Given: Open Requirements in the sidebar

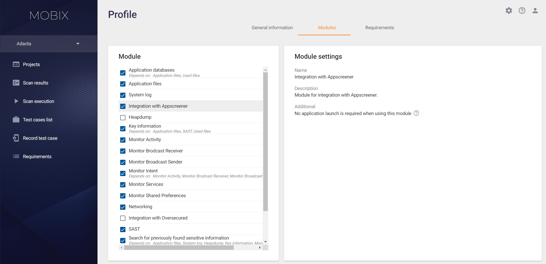Looking at the screenshot, I should tap(37, 157).
